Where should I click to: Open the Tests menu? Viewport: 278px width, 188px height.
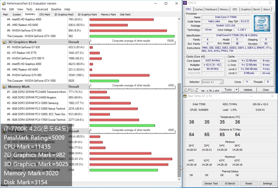[x=29, y=9]
